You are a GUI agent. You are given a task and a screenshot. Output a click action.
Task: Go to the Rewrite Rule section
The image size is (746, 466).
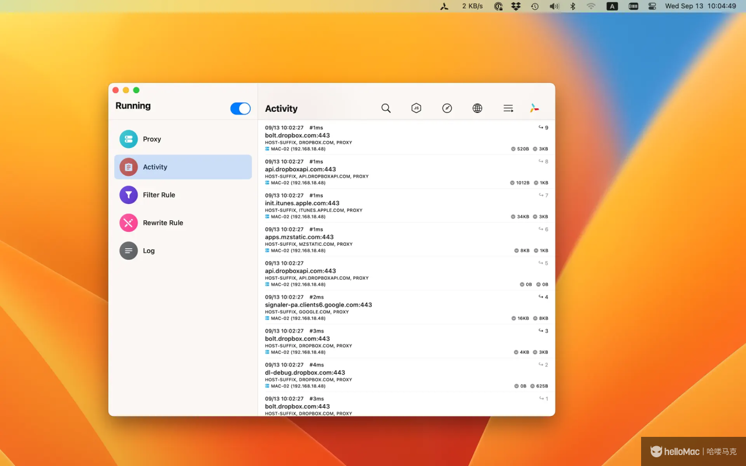[x=183, y=223]
